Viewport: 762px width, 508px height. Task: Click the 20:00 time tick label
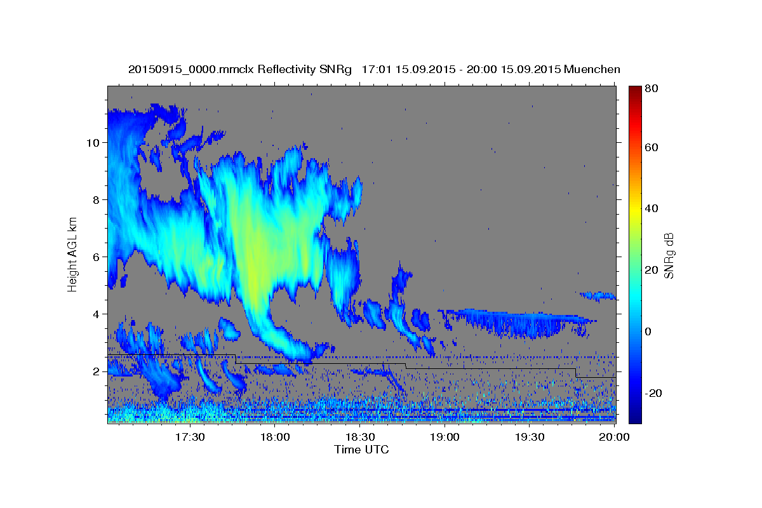[x=615, y=437]
